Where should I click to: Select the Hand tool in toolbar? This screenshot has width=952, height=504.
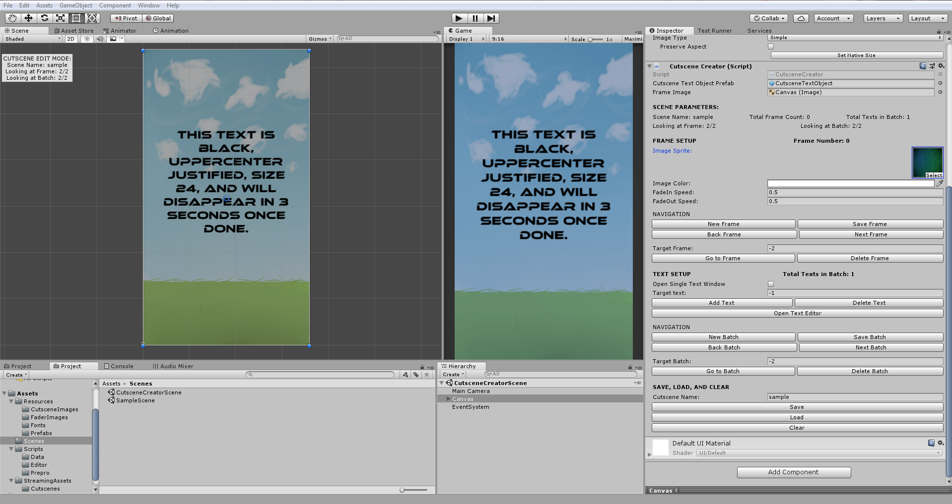pyautogui.click(x=12, y=18)
